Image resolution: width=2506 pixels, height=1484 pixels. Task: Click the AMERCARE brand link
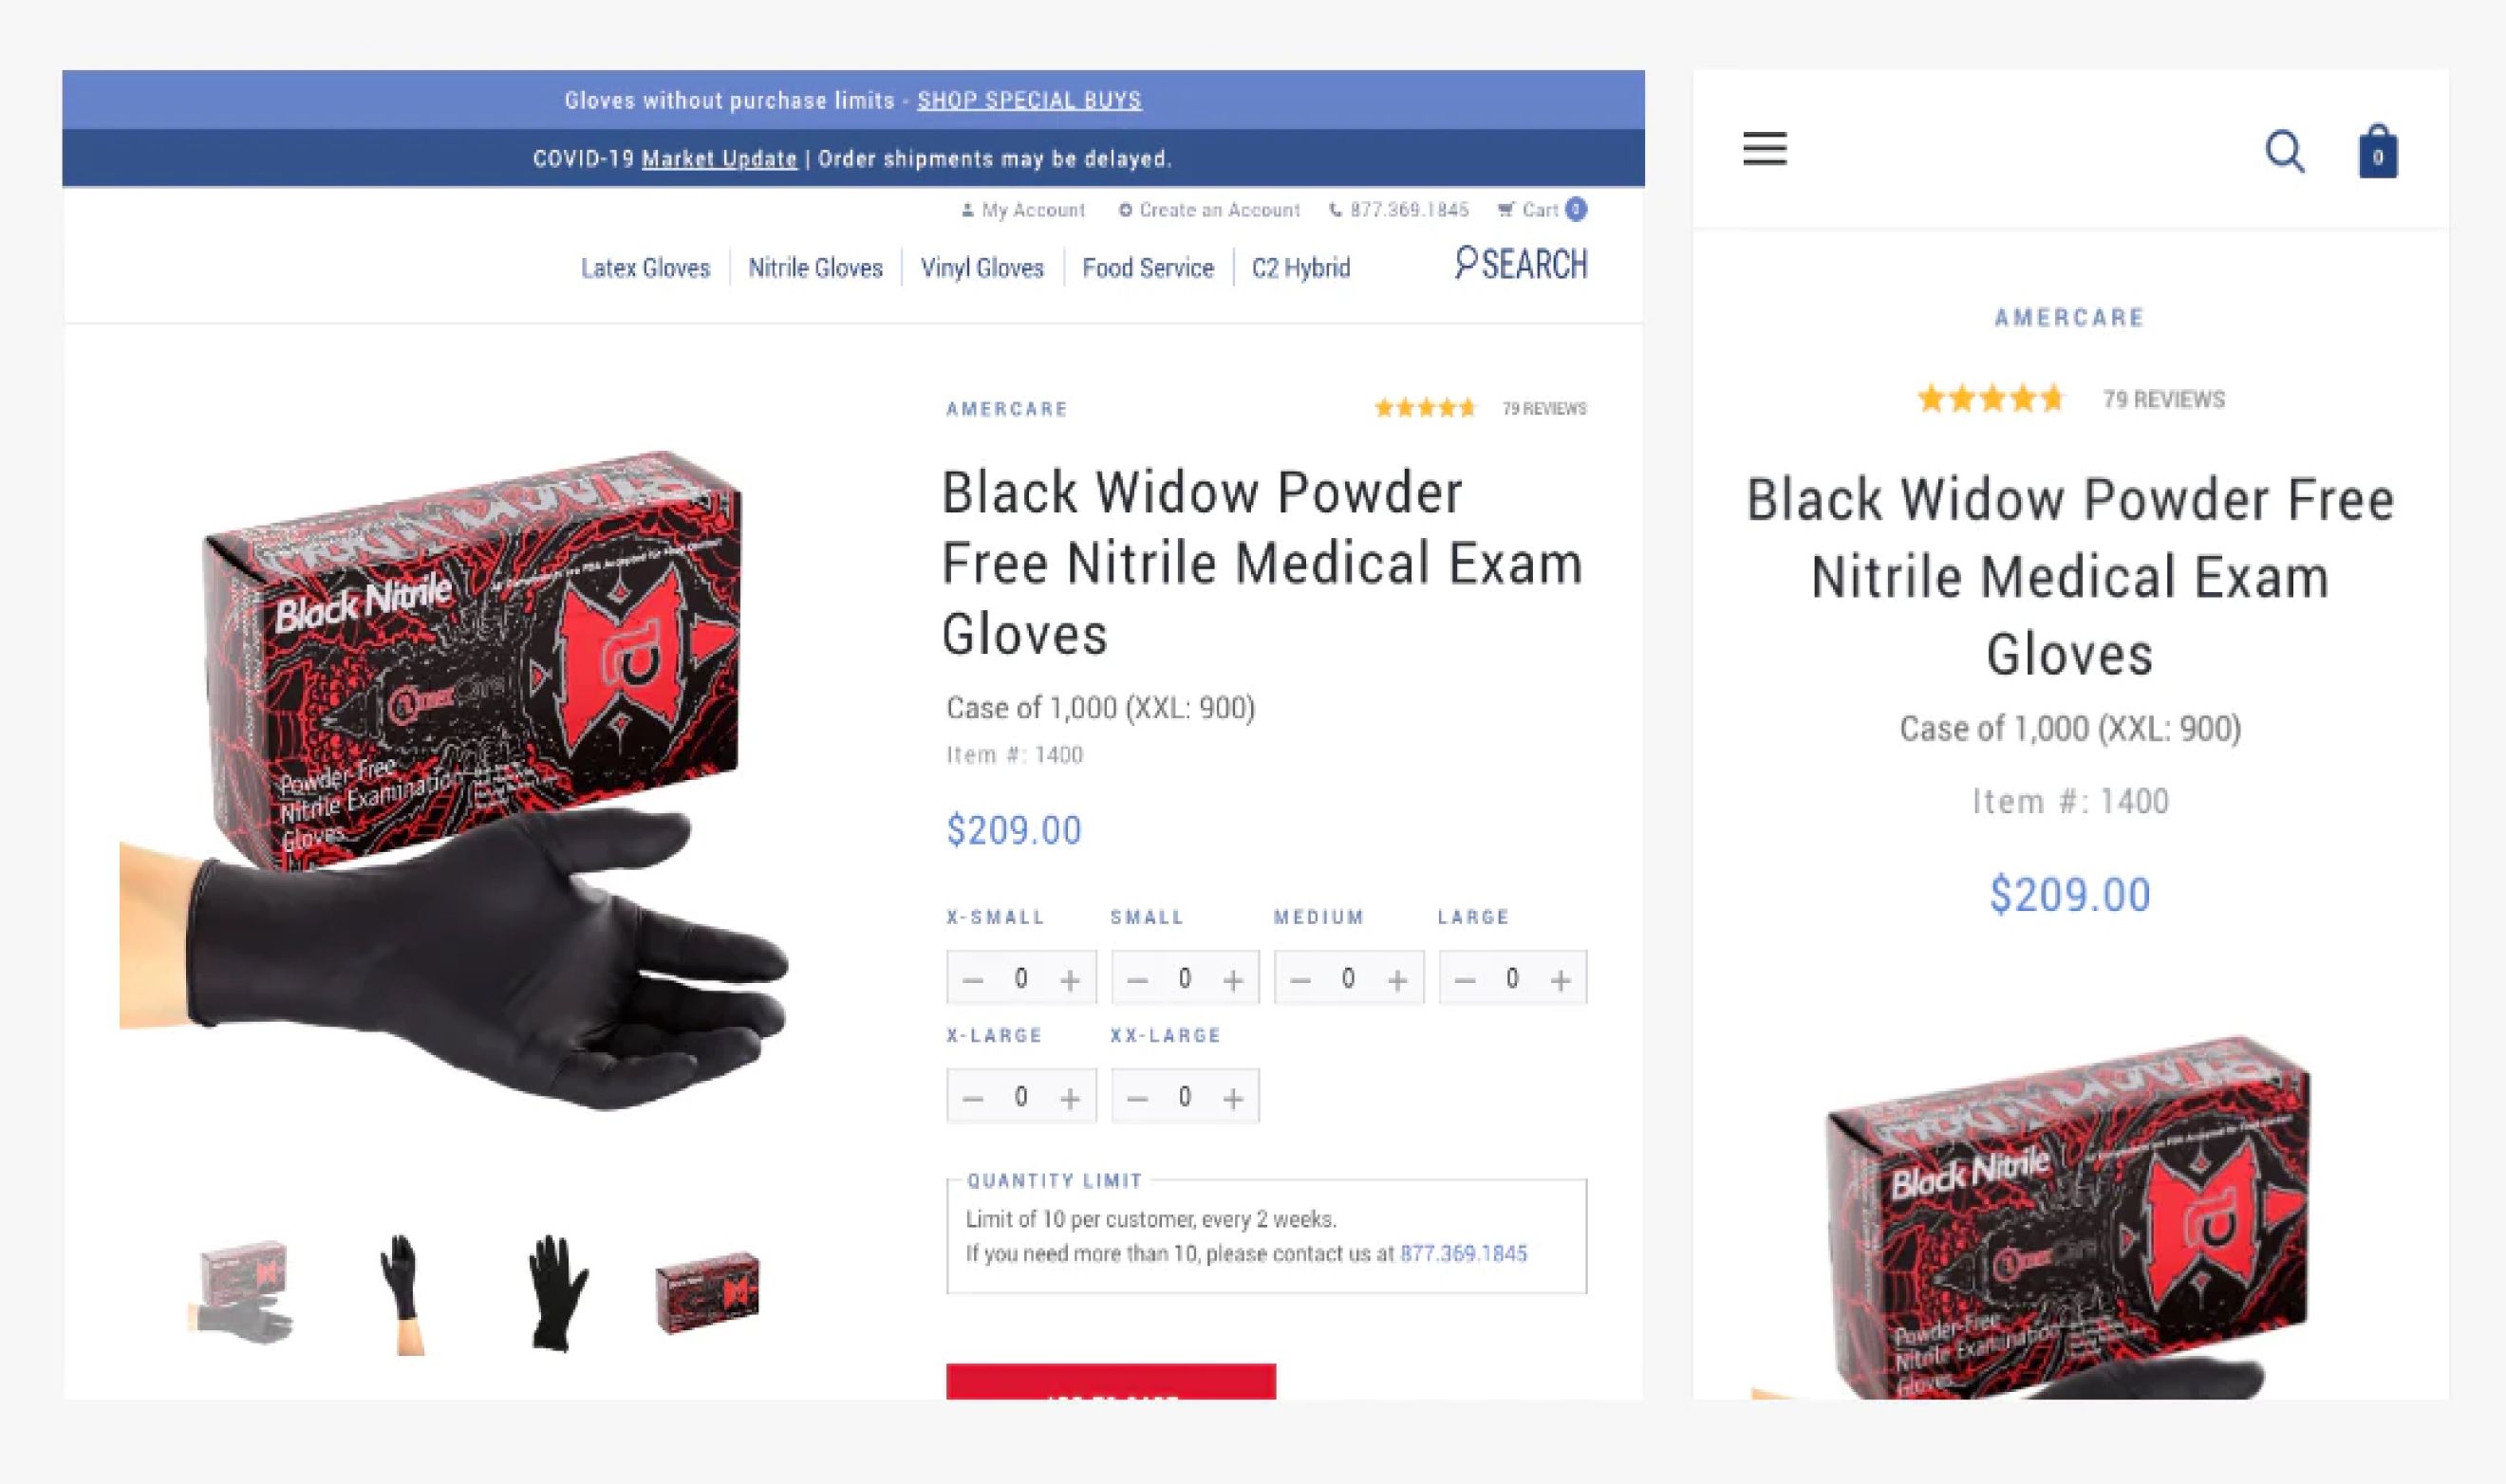(x=1006, y=408)
